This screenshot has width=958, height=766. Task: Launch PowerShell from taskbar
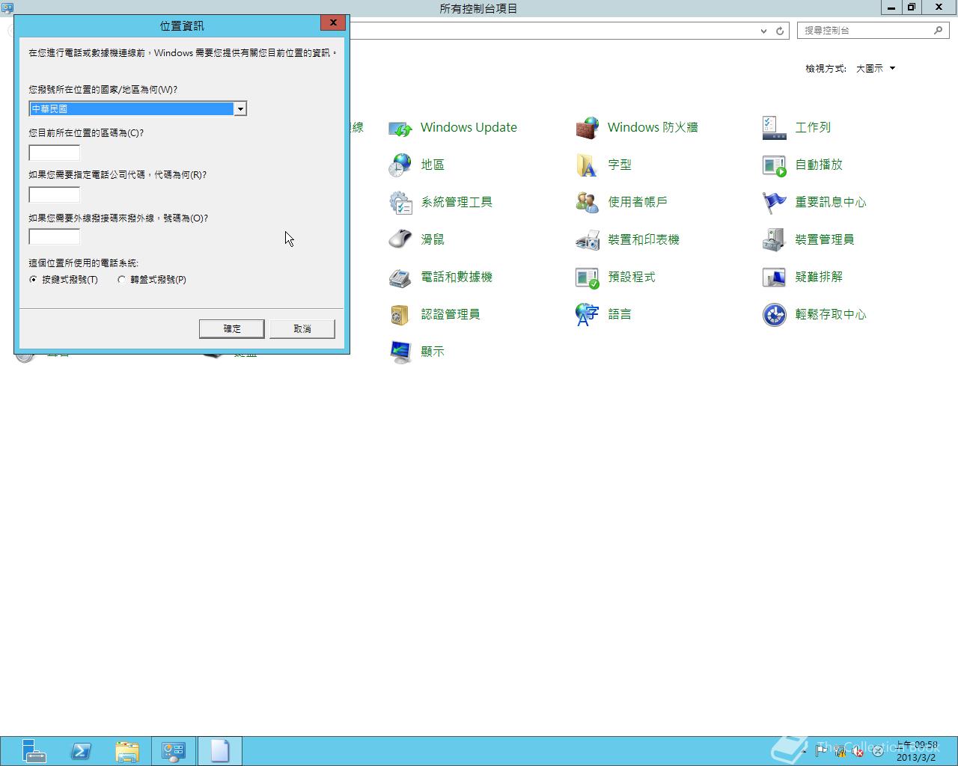pos(80,751)
